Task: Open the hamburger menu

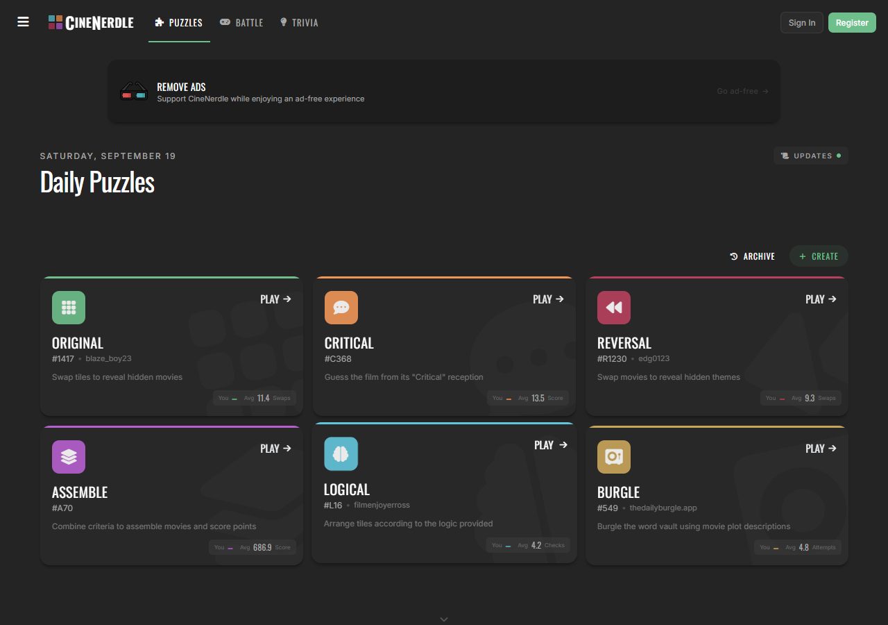Action: [x=23, y=22]
